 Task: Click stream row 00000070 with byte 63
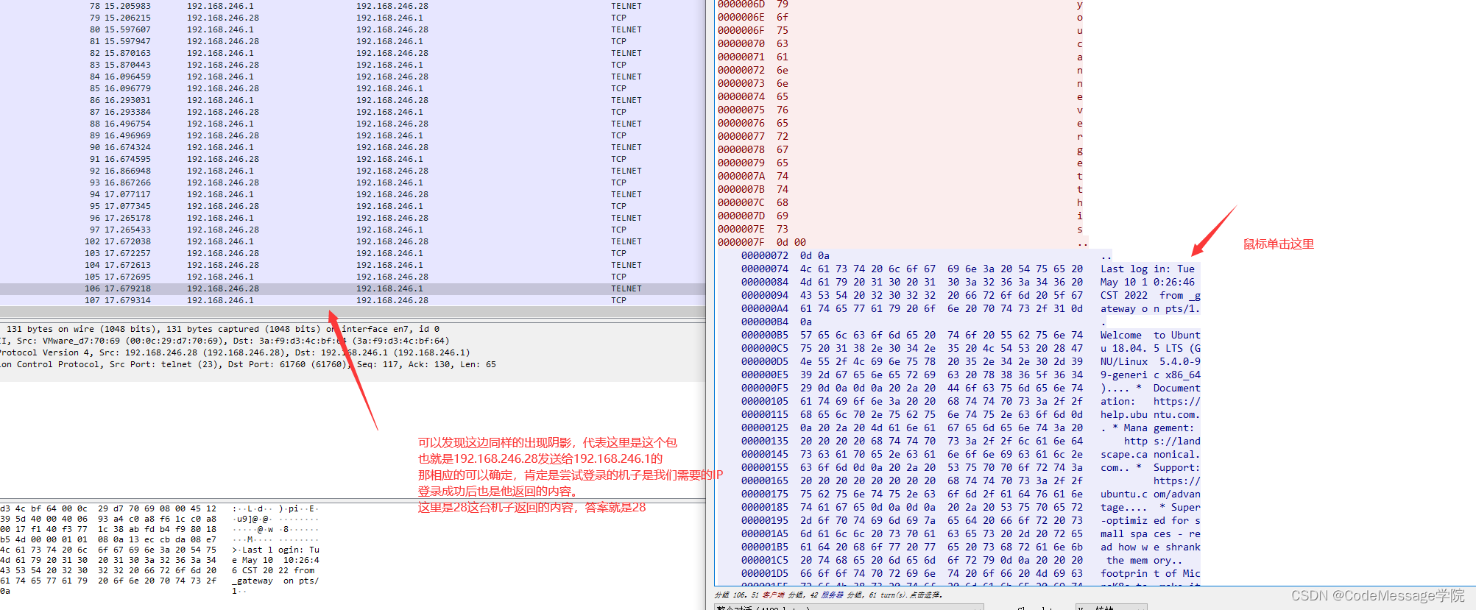pyautogui.click(x=902, y=43)
